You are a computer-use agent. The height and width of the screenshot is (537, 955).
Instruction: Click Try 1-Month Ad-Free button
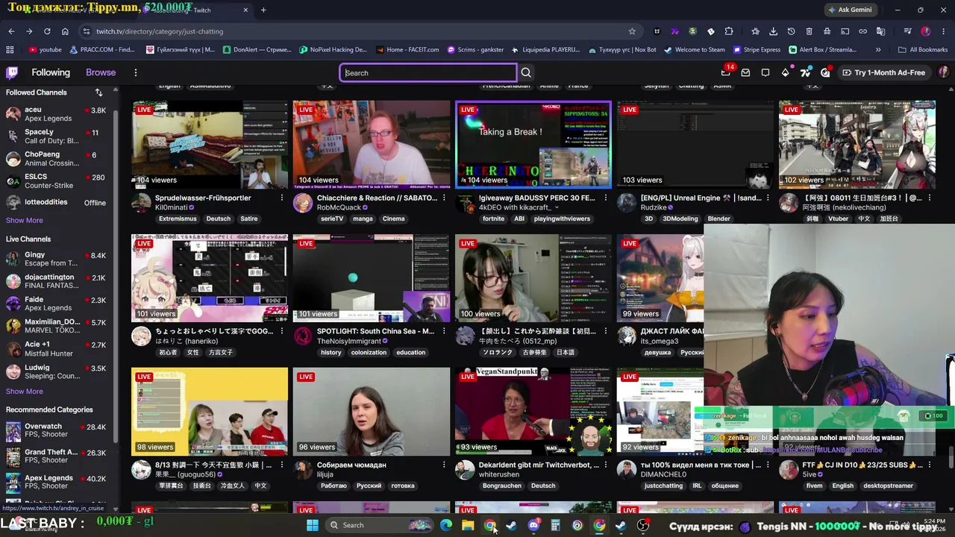(x=884, y=72)
